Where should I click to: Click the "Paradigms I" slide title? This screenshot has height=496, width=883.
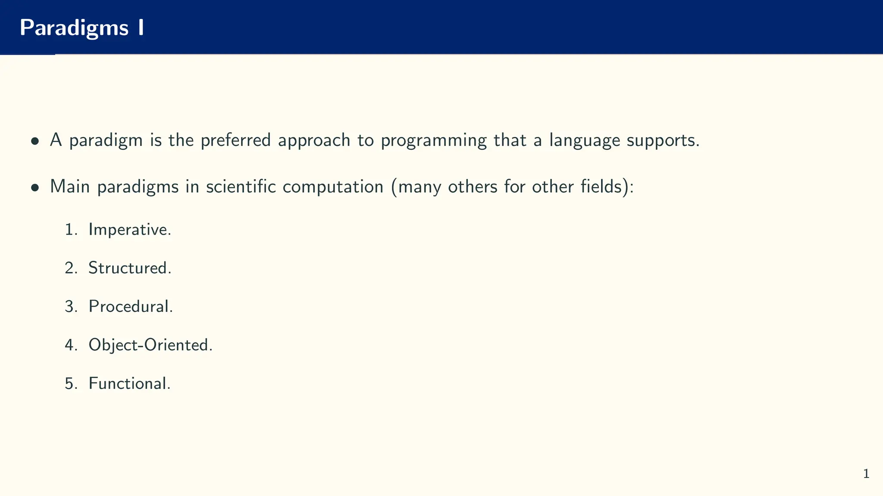click(82, 28)
